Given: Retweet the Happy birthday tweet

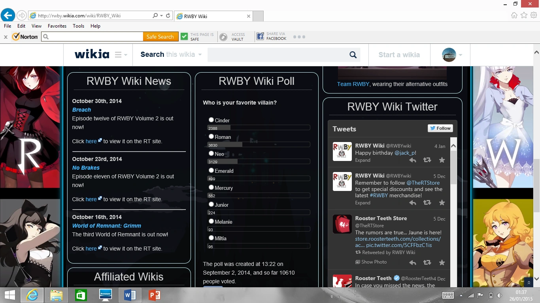Looking at the screenshot, I should click(427, 160).
